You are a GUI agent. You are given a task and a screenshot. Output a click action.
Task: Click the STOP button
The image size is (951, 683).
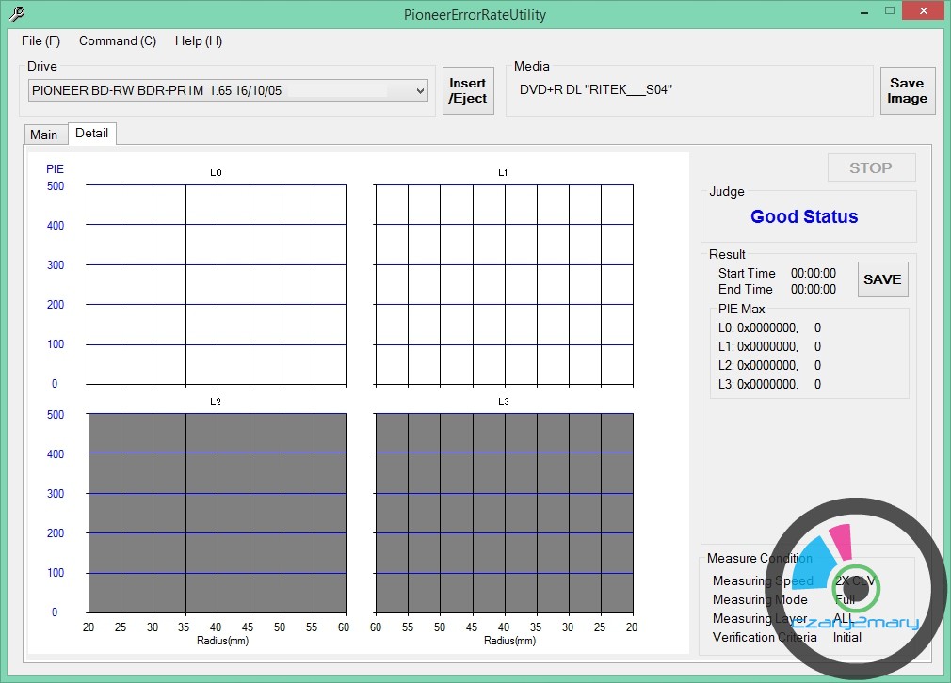tap(870, 167)
